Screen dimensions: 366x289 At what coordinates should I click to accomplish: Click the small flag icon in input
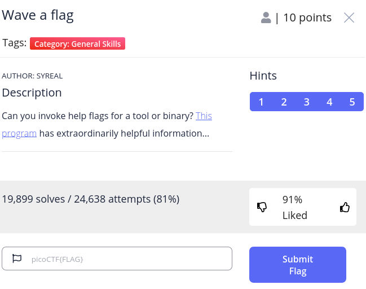pos(17,259)
